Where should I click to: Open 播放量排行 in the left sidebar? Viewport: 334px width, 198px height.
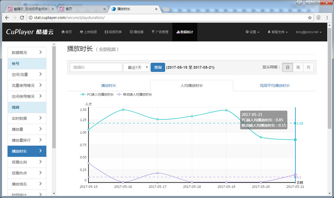27,140
